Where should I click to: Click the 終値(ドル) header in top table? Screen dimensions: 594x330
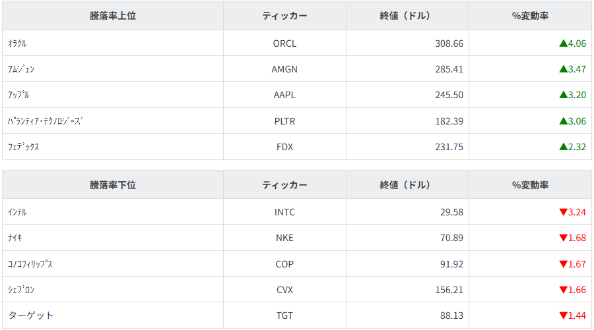(407, 16)
